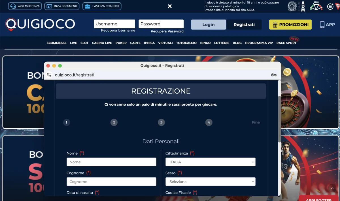Open the Sesso dropdown showing Seleziona
Viewport: 340px width, 201px height.
click(x=211, y=181)
